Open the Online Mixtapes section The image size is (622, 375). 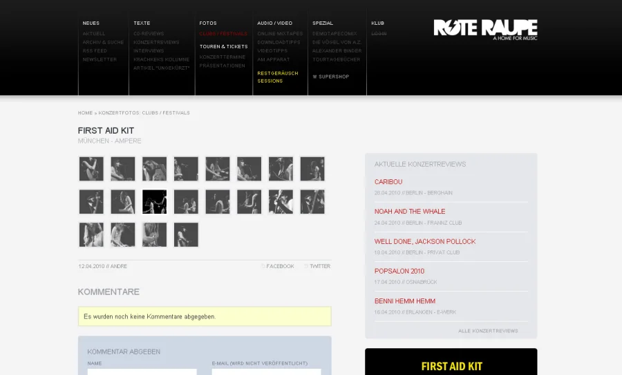pos(280,34)
